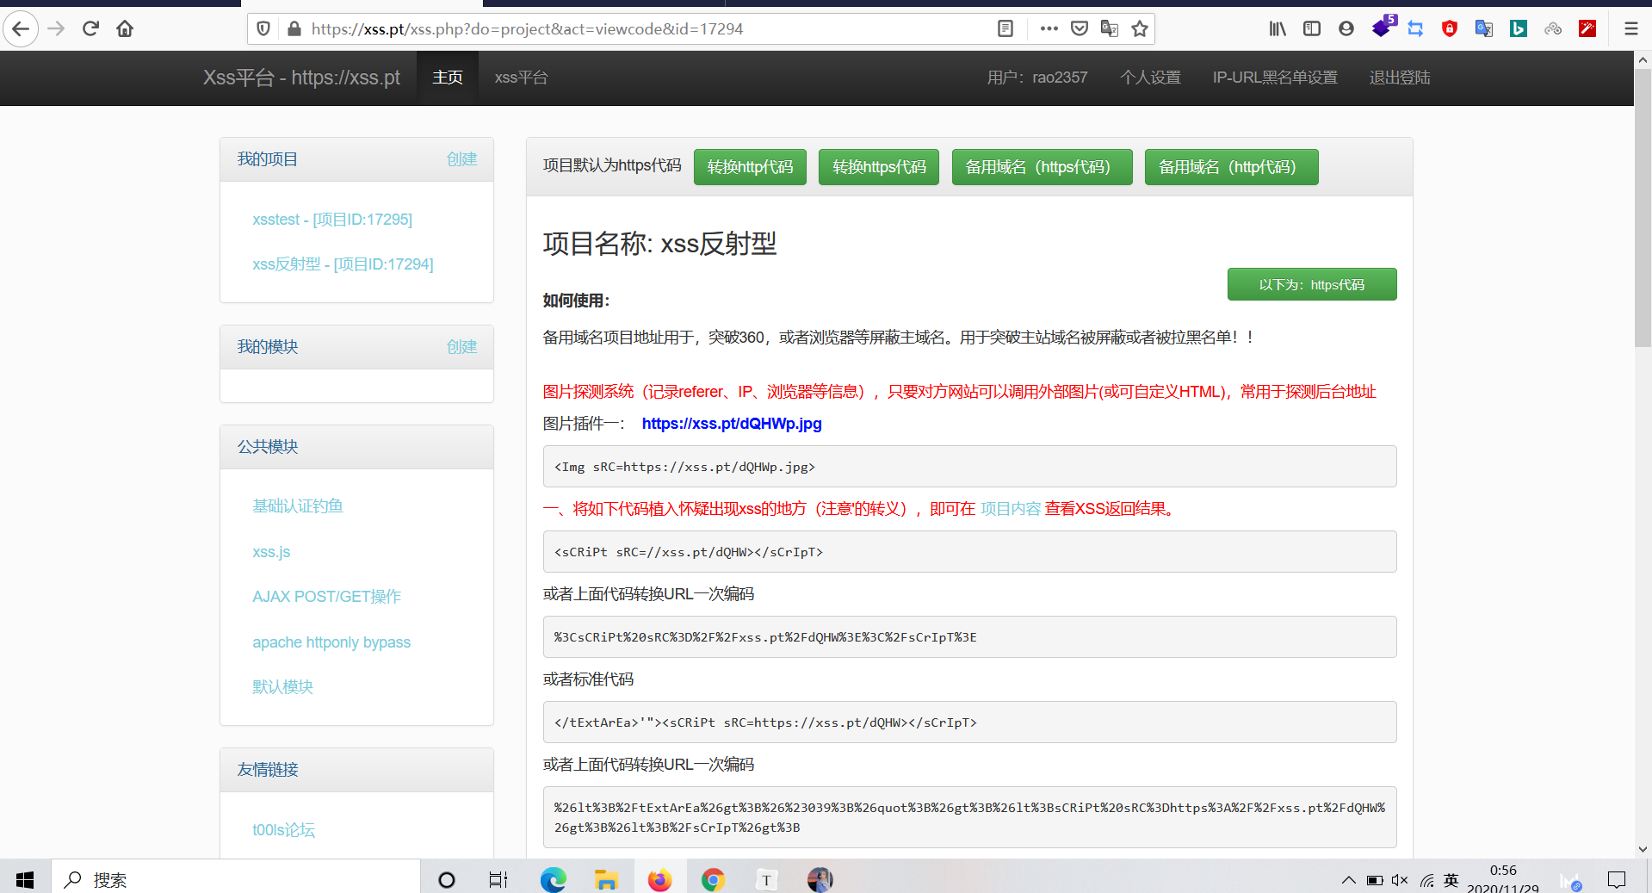Click the translate icon in address bar

[1110, 29]
